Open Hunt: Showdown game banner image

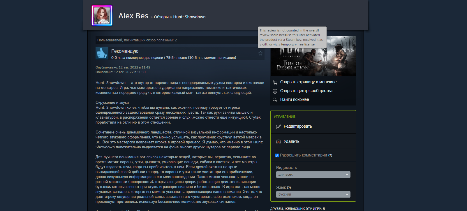(x=313, y=56)
